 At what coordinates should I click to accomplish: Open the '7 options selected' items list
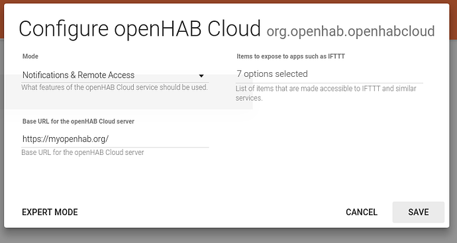(x=329, y=74)
